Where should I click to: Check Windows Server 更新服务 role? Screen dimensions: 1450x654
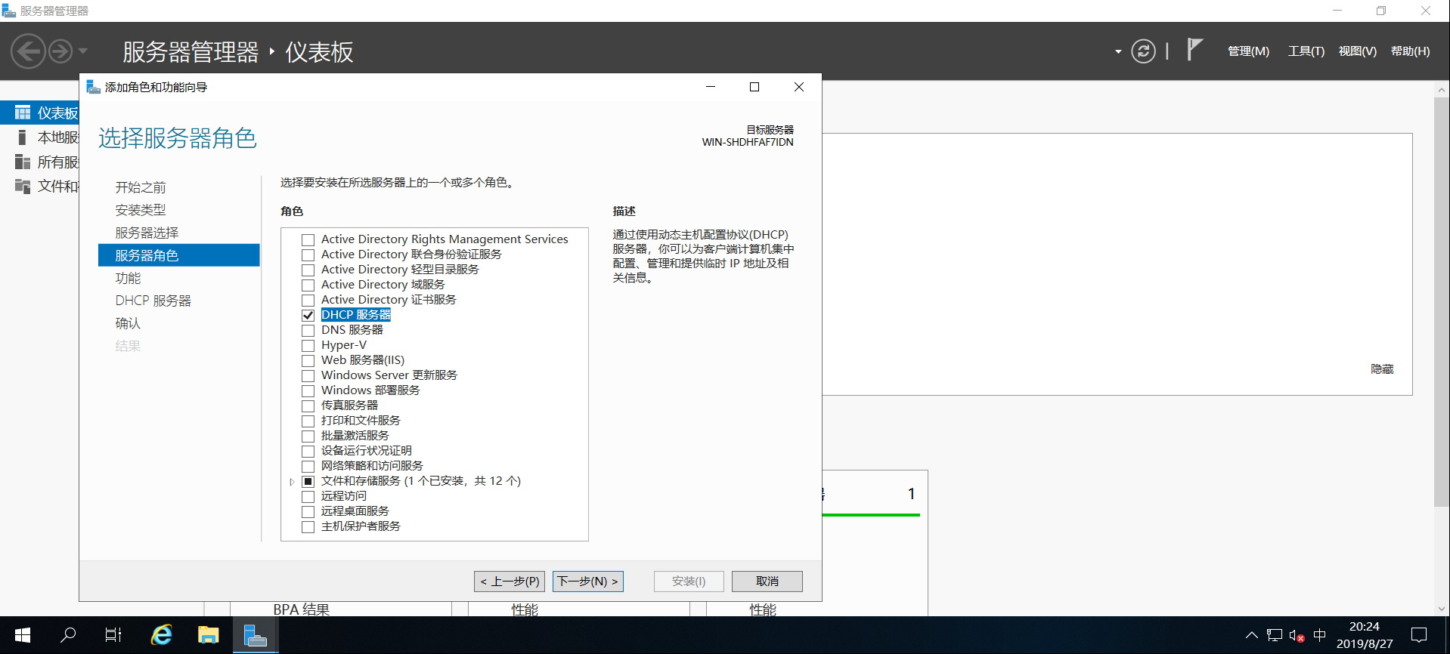click(x=308, y=375)
